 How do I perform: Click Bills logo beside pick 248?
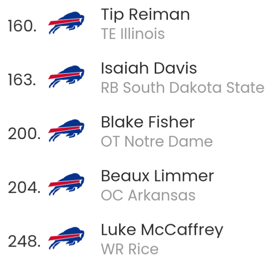click(66, 238)
